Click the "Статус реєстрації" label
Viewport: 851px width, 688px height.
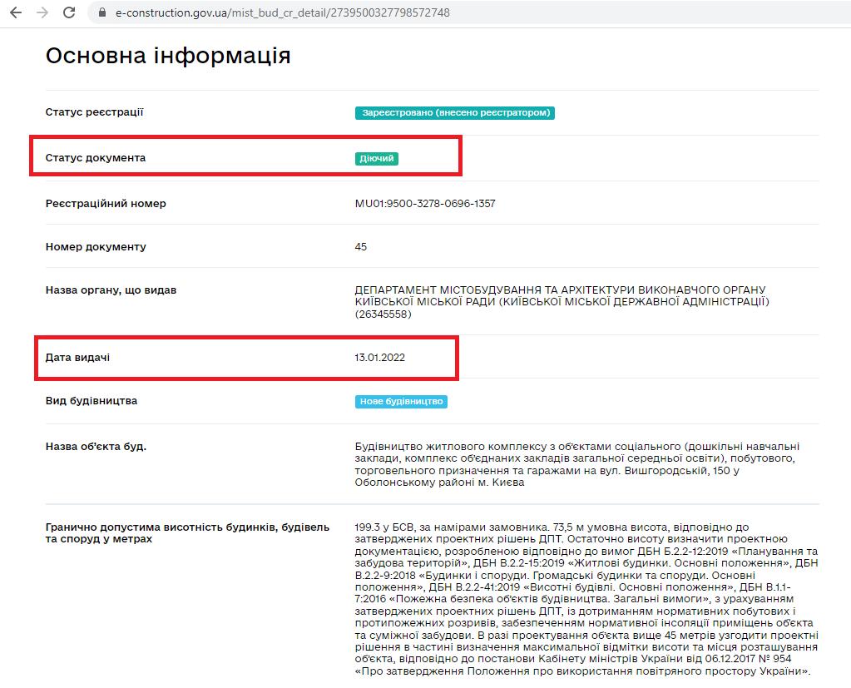(x=94, y=112)
